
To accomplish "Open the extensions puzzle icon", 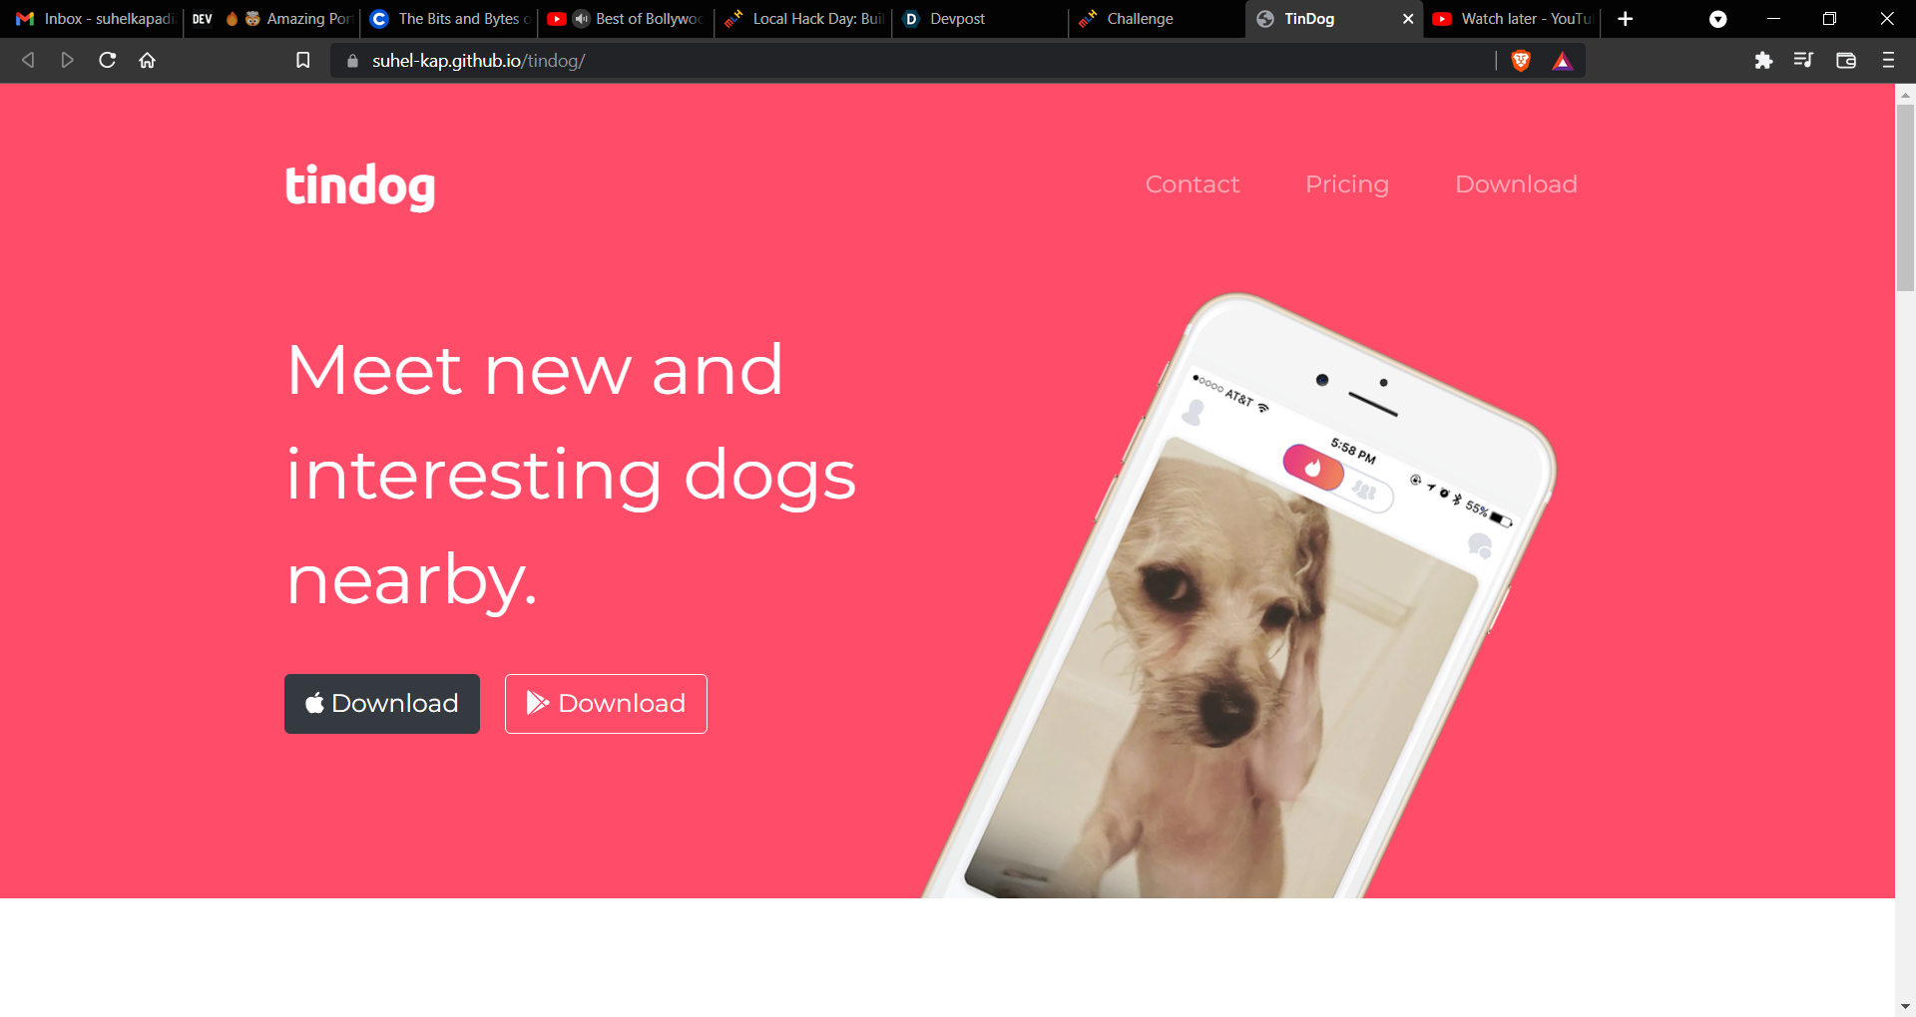I will point(1763,61).
